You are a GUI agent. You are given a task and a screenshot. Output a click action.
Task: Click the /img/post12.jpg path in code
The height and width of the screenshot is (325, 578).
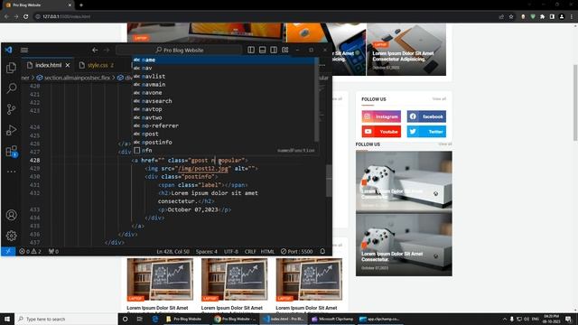tap(203, 169)
